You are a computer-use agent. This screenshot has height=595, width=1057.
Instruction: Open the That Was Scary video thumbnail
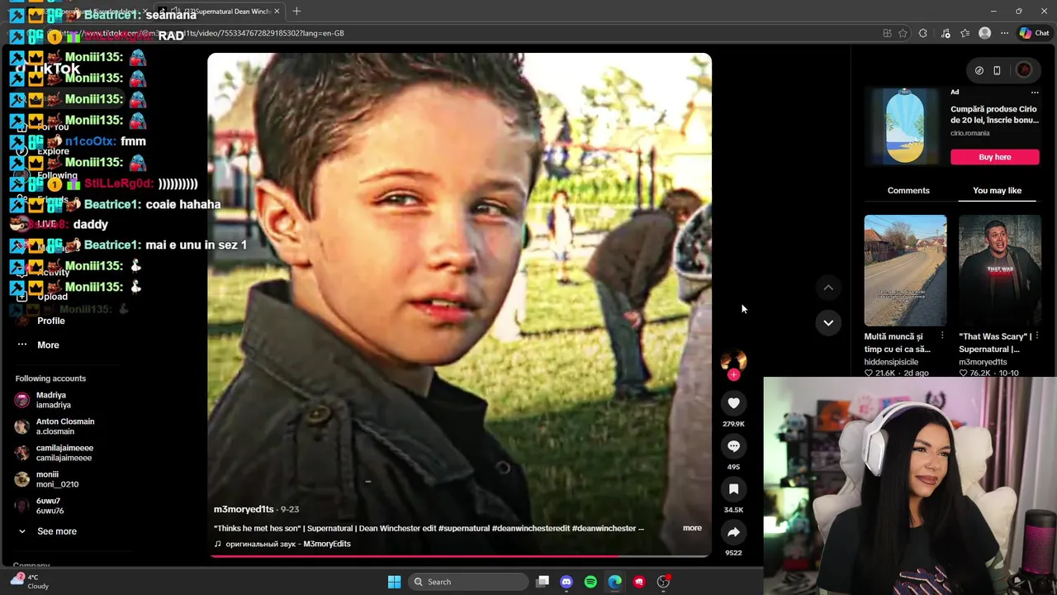tap(1000, 270)
